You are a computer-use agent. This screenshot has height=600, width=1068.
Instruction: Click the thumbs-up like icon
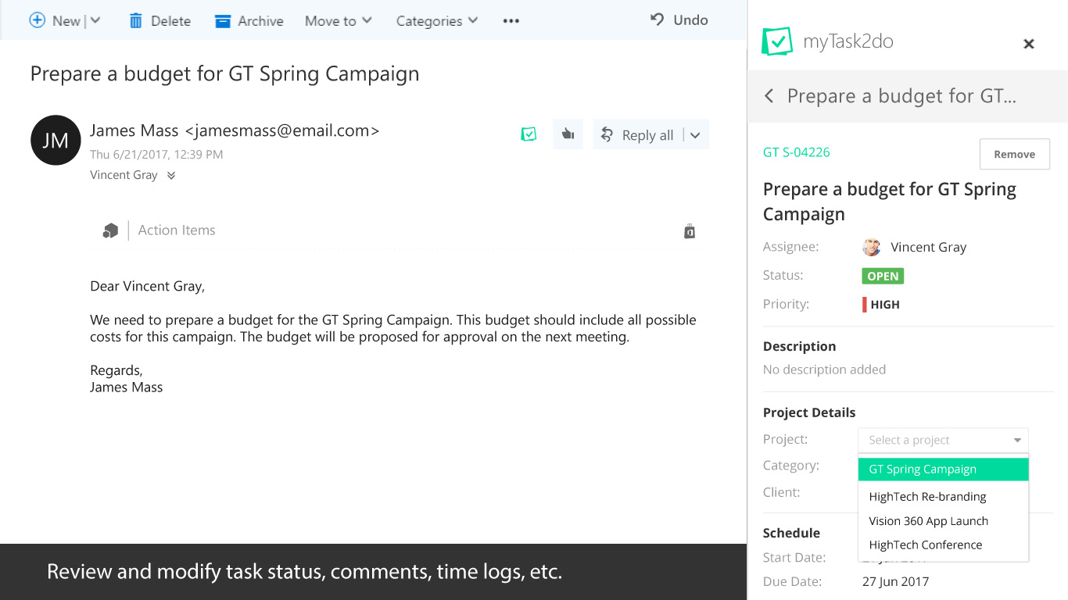click(568, 134)
